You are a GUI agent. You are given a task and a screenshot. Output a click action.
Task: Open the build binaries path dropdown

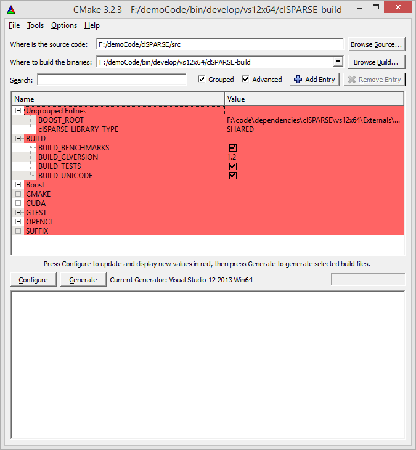[x=338, y=62]
